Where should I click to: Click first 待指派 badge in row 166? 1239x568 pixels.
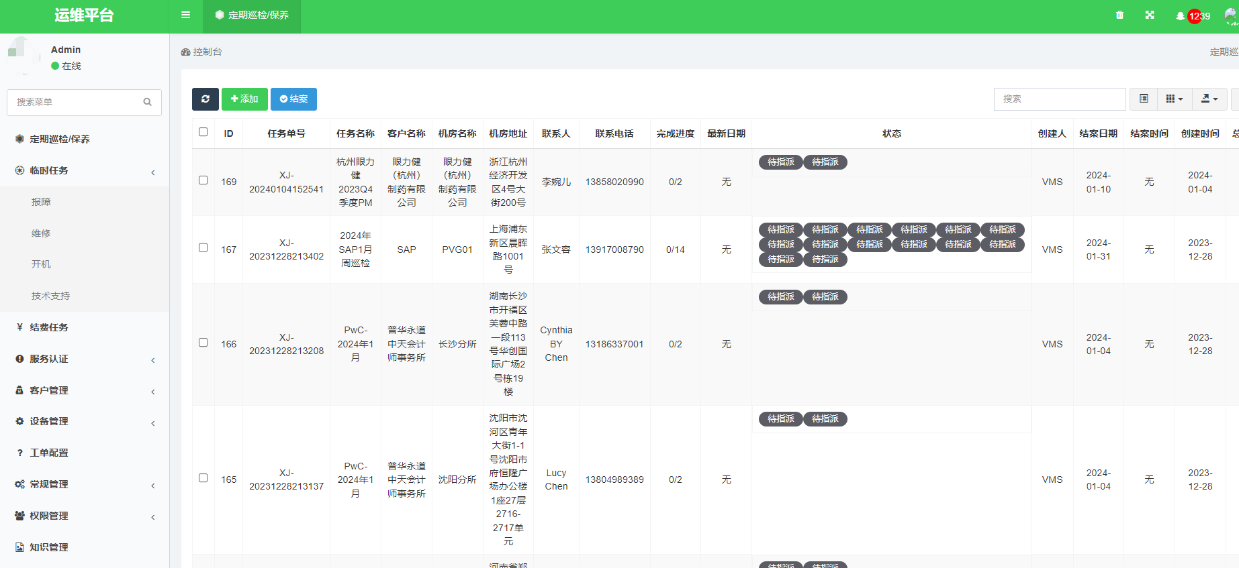pos(781,297)
